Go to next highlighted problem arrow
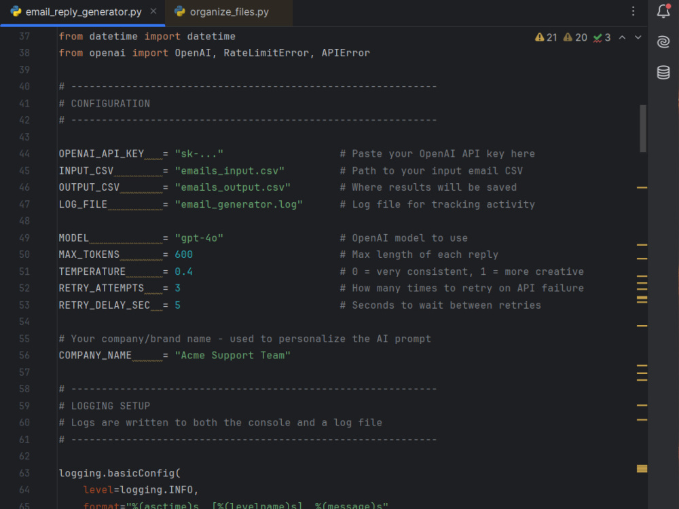 point(638,37)
